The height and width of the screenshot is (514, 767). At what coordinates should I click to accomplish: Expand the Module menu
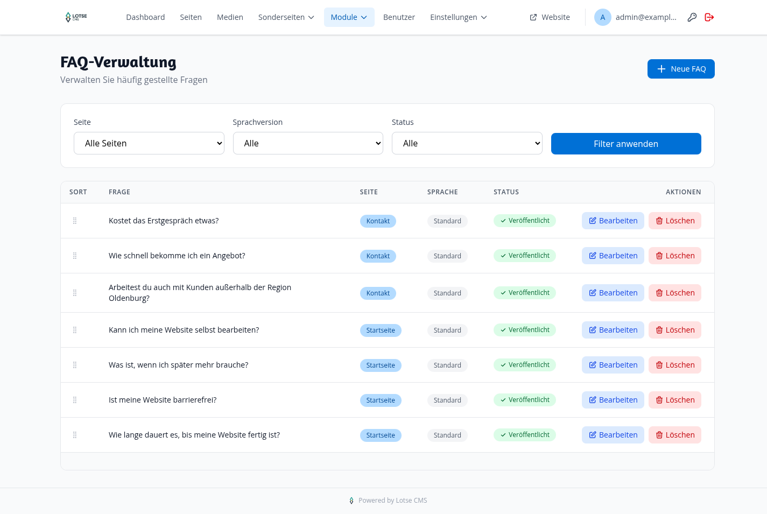tap(349, 17)
